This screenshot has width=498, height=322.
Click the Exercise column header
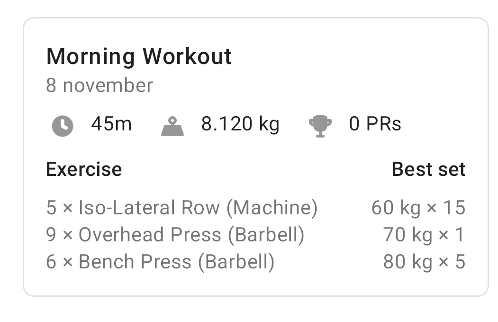click(x=84, y=169)
